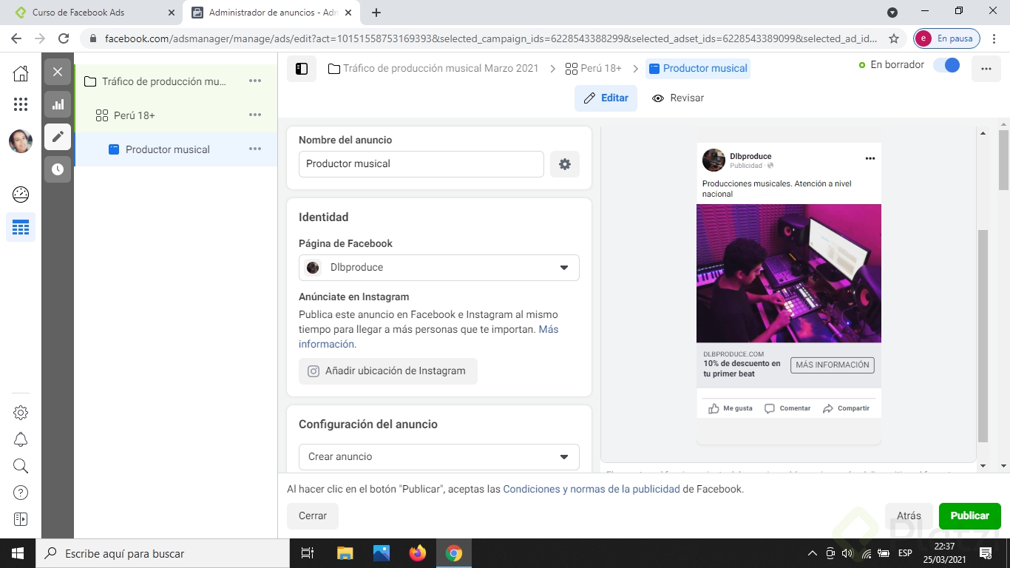The image size is (1010, 568).
Task: Open account overview gauge icon
Action: 21,195
